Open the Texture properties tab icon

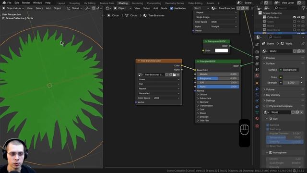tap(257, 126)
